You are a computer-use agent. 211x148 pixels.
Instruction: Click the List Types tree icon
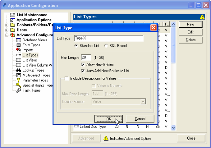click(19, 55)
